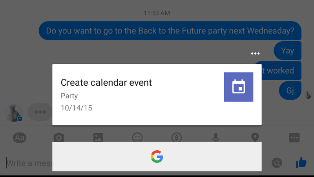Open the photo gallery icon
This screenshot has height=177, width=314.
pos(98,138)
